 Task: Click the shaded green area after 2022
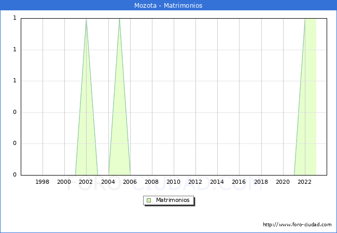tap(310, 104)
